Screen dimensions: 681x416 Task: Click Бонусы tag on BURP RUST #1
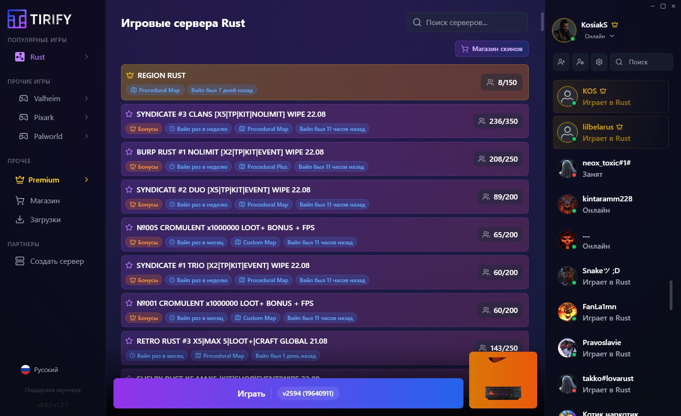tap(144, 166)
